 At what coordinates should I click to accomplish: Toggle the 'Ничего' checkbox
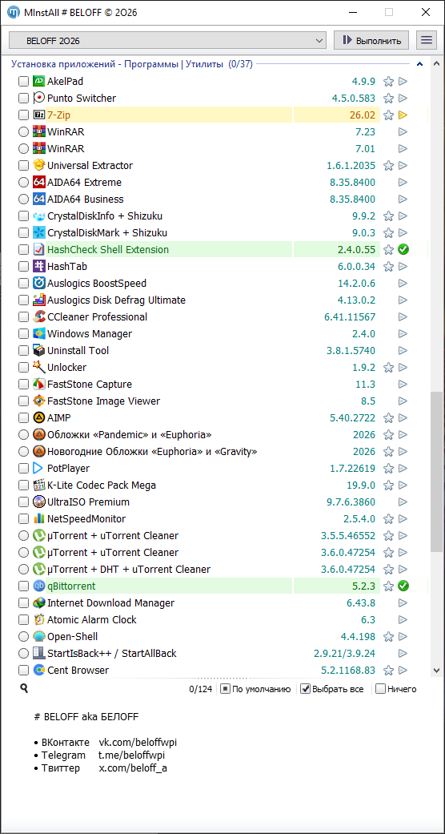click(x=380, y=689)
